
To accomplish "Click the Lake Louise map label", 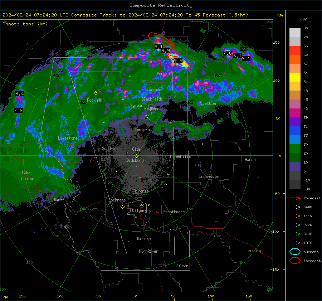I will 28,176.
